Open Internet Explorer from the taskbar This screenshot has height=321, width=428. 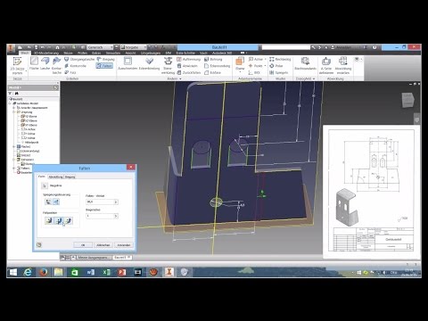(x=28, y=272)
